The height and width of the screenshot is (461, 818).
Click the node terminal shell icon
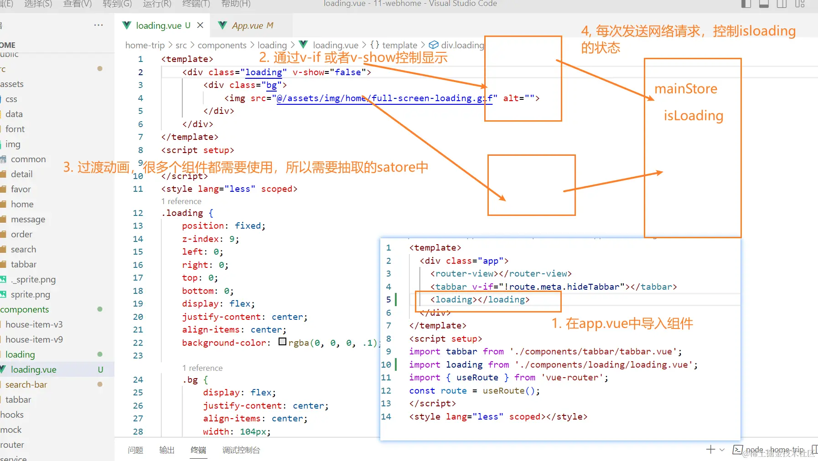(737, 450)
